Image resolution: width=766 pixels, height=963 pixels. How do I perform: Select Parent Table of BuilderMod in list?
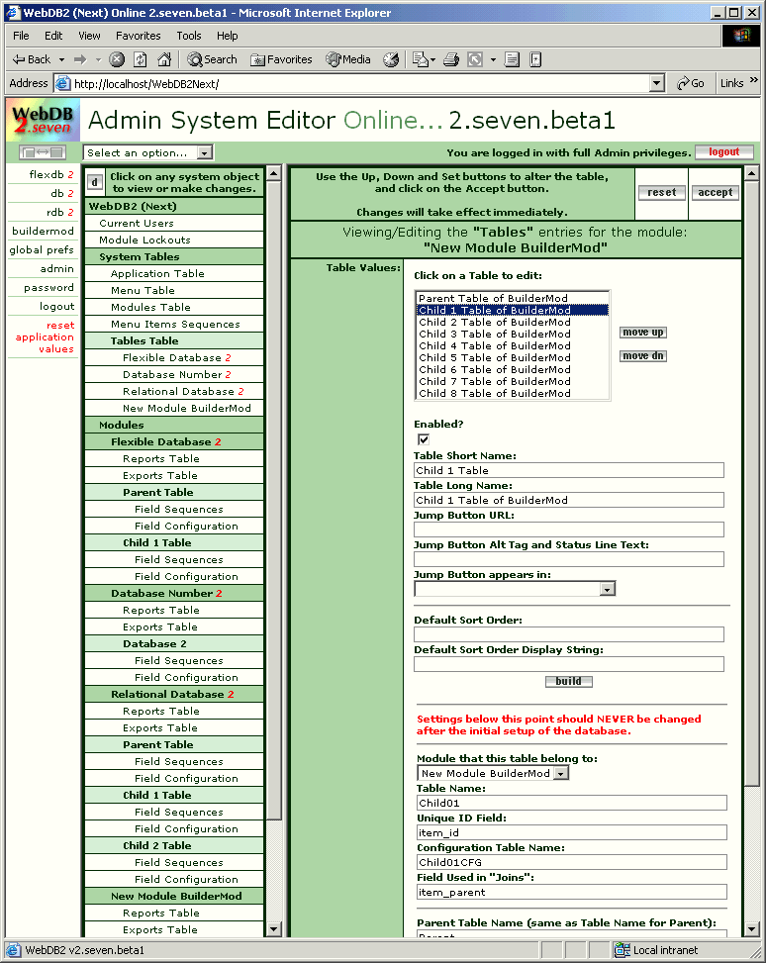click(513, 298)
